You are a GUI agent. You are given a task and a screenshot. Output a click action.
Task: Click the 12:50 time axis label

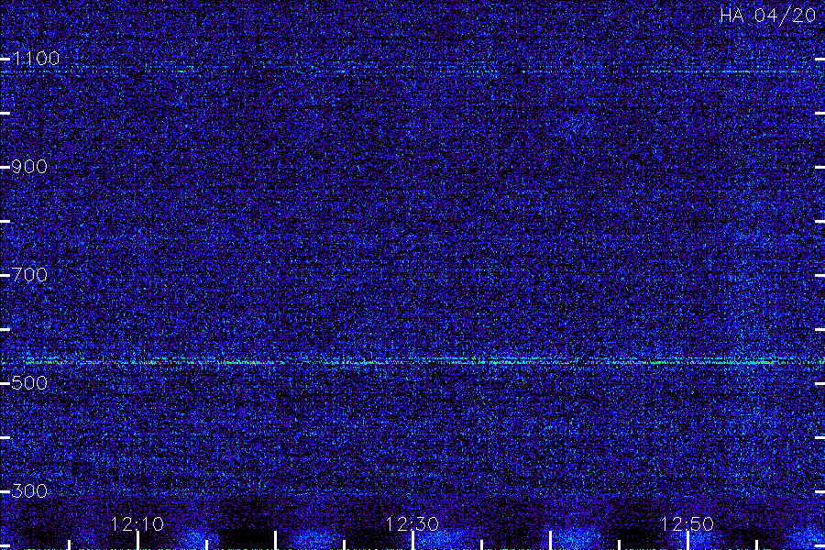[687, 523]
